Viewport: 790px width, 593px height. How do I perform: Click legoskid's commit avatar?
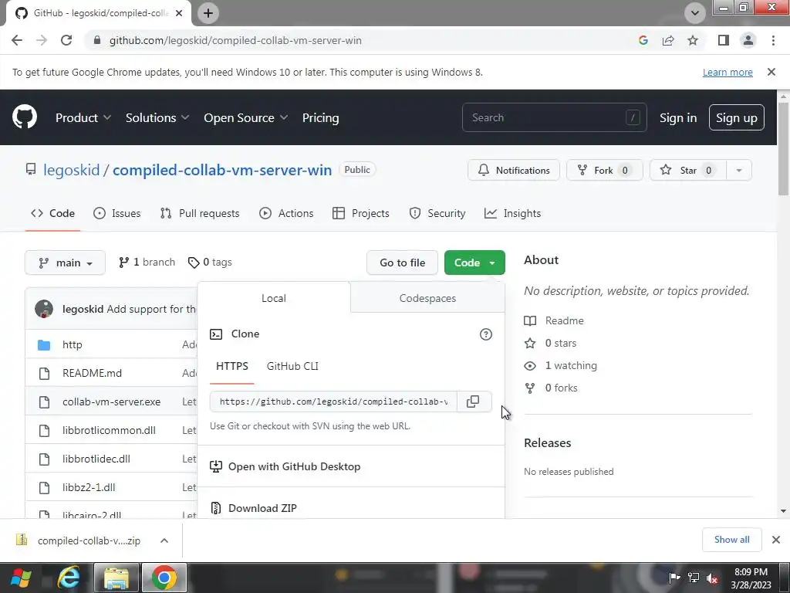point(44,309)
